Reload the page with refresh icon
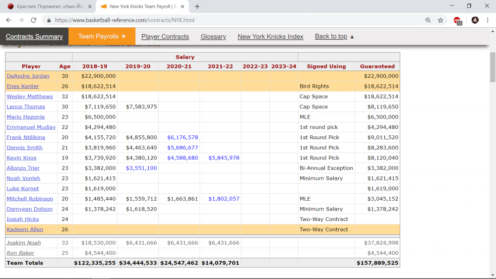The width and height of the screenshot is (496, 279). [34, 20]
